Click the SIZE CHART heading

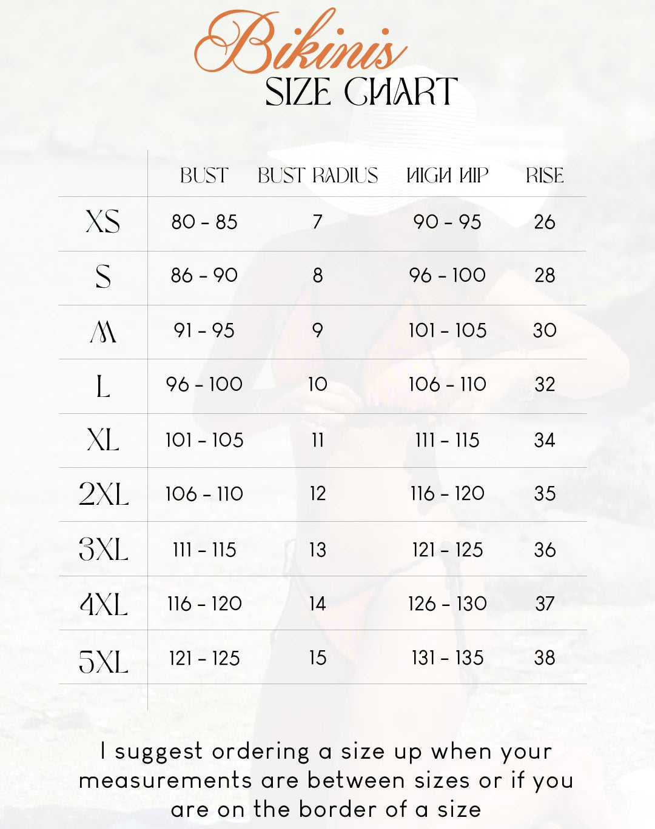pos(361,93)
